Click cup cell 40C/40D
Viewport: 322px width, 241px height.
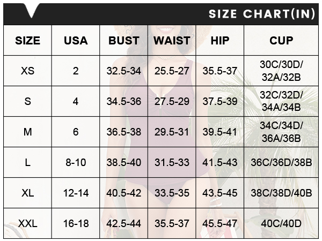[281, 223]
